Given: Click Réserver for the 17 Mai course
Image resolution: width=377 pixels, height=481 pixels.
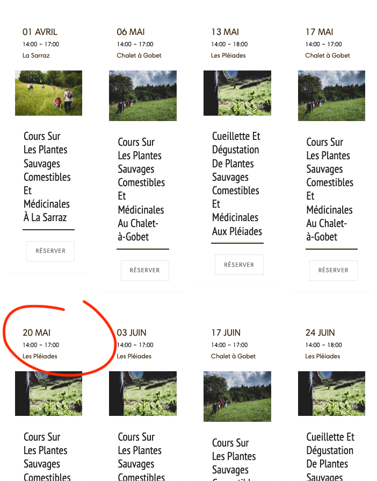Looking at the screenshot, I should (x=334, y=270).
